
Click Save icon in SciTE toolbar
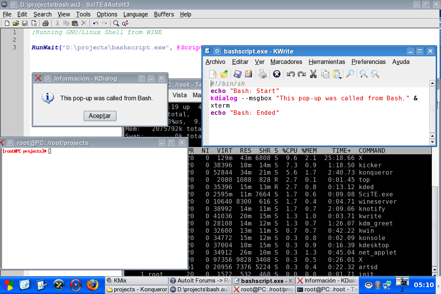point(25,23)
